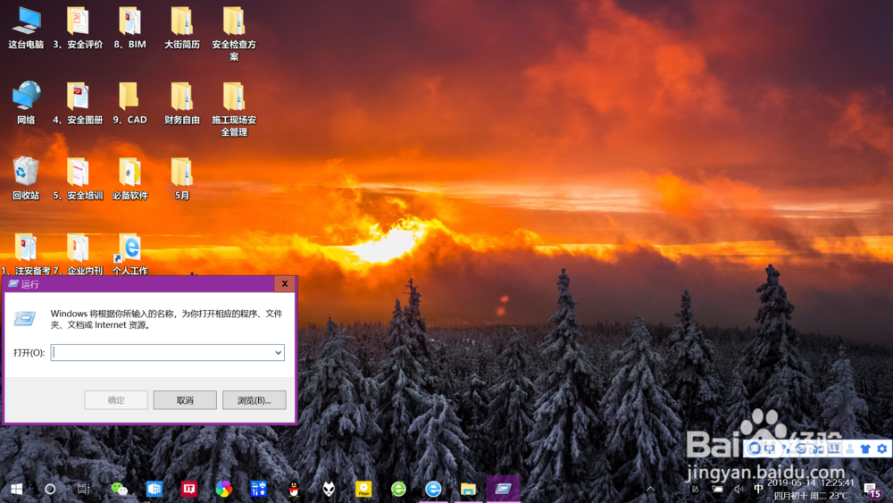The image size is (893, 503).
Task: Select the 7、企业内刊 folder
Action: click(78, 254)
